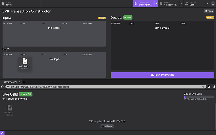This screenshot has height=135, width=216.
Task: Click the '497.8k free of 508.5k CKB' text
Action: pos(195,99)
